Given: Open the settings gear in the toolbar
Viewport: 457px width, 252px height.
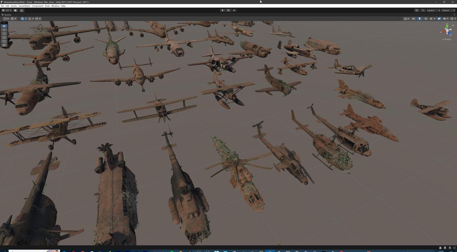Looking at the screenshot, I should (22, 10).
